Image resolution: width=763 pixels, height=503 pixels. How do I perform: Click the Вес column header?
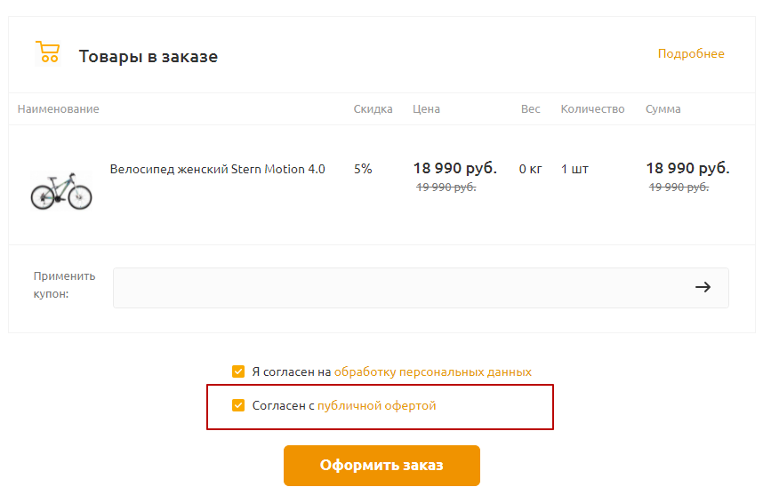coord(530,109)
